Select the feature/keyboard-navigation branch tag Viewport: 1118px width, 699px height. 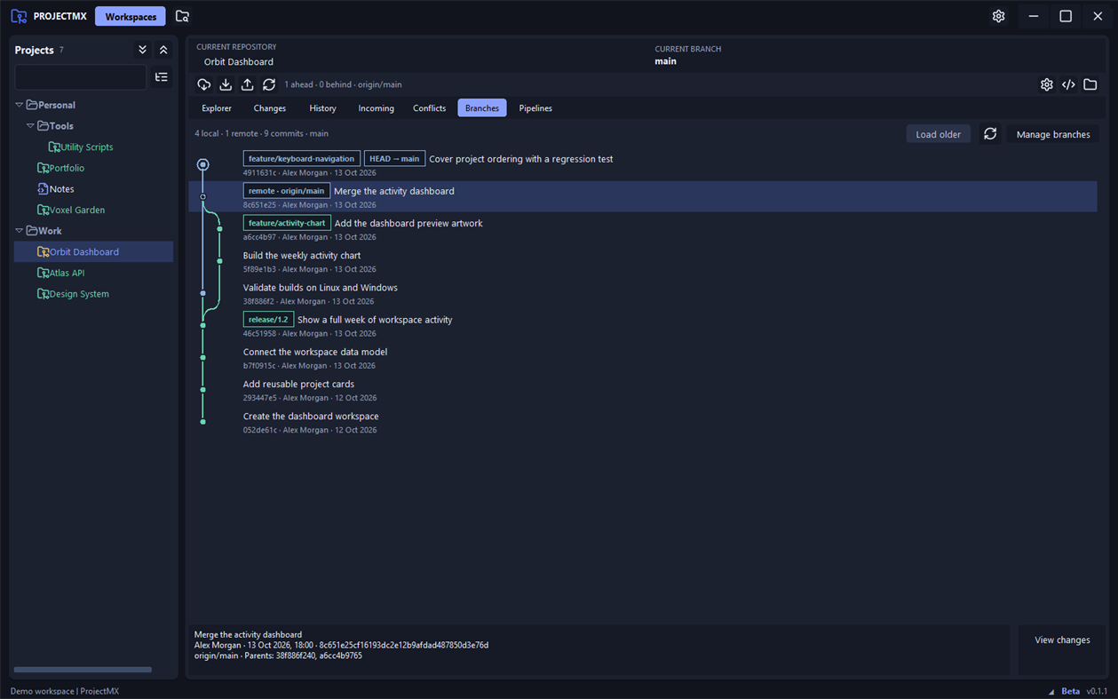click(302, 159)
